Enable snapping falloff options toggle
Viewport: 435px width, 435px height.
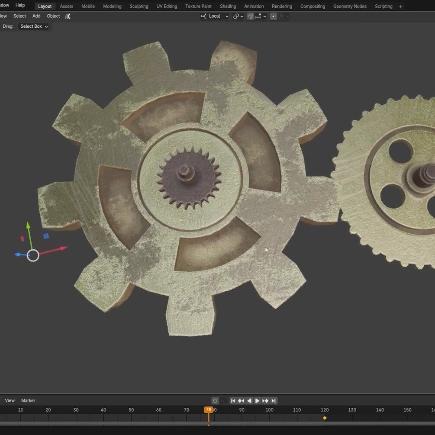pyautogui.click(x=285, y=16)
